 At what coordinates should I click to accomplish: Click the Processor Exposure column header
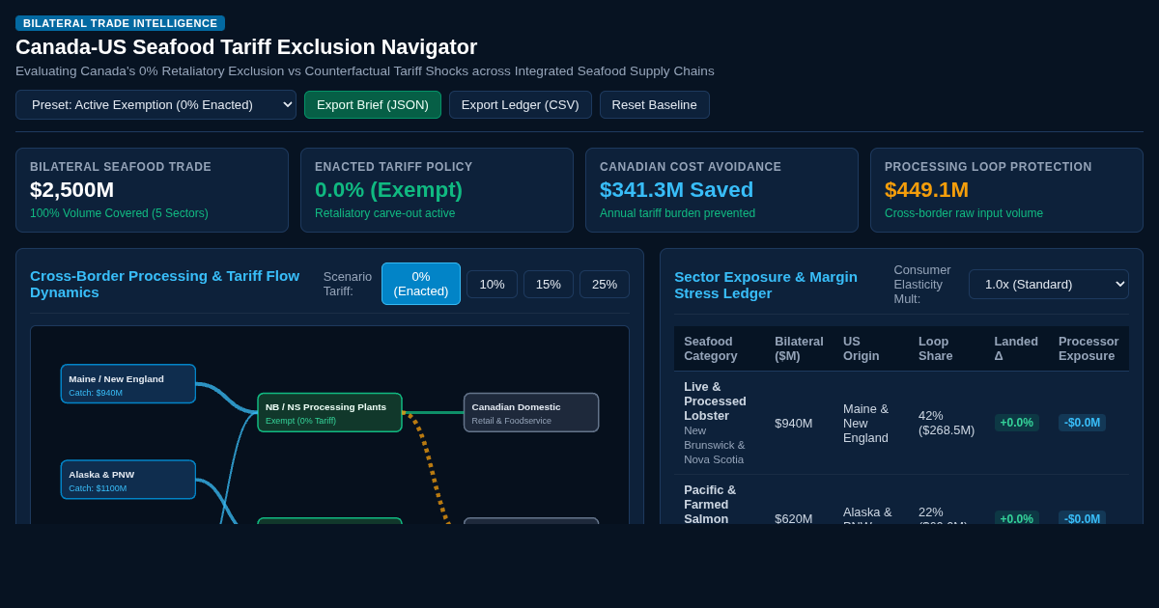1088,348
